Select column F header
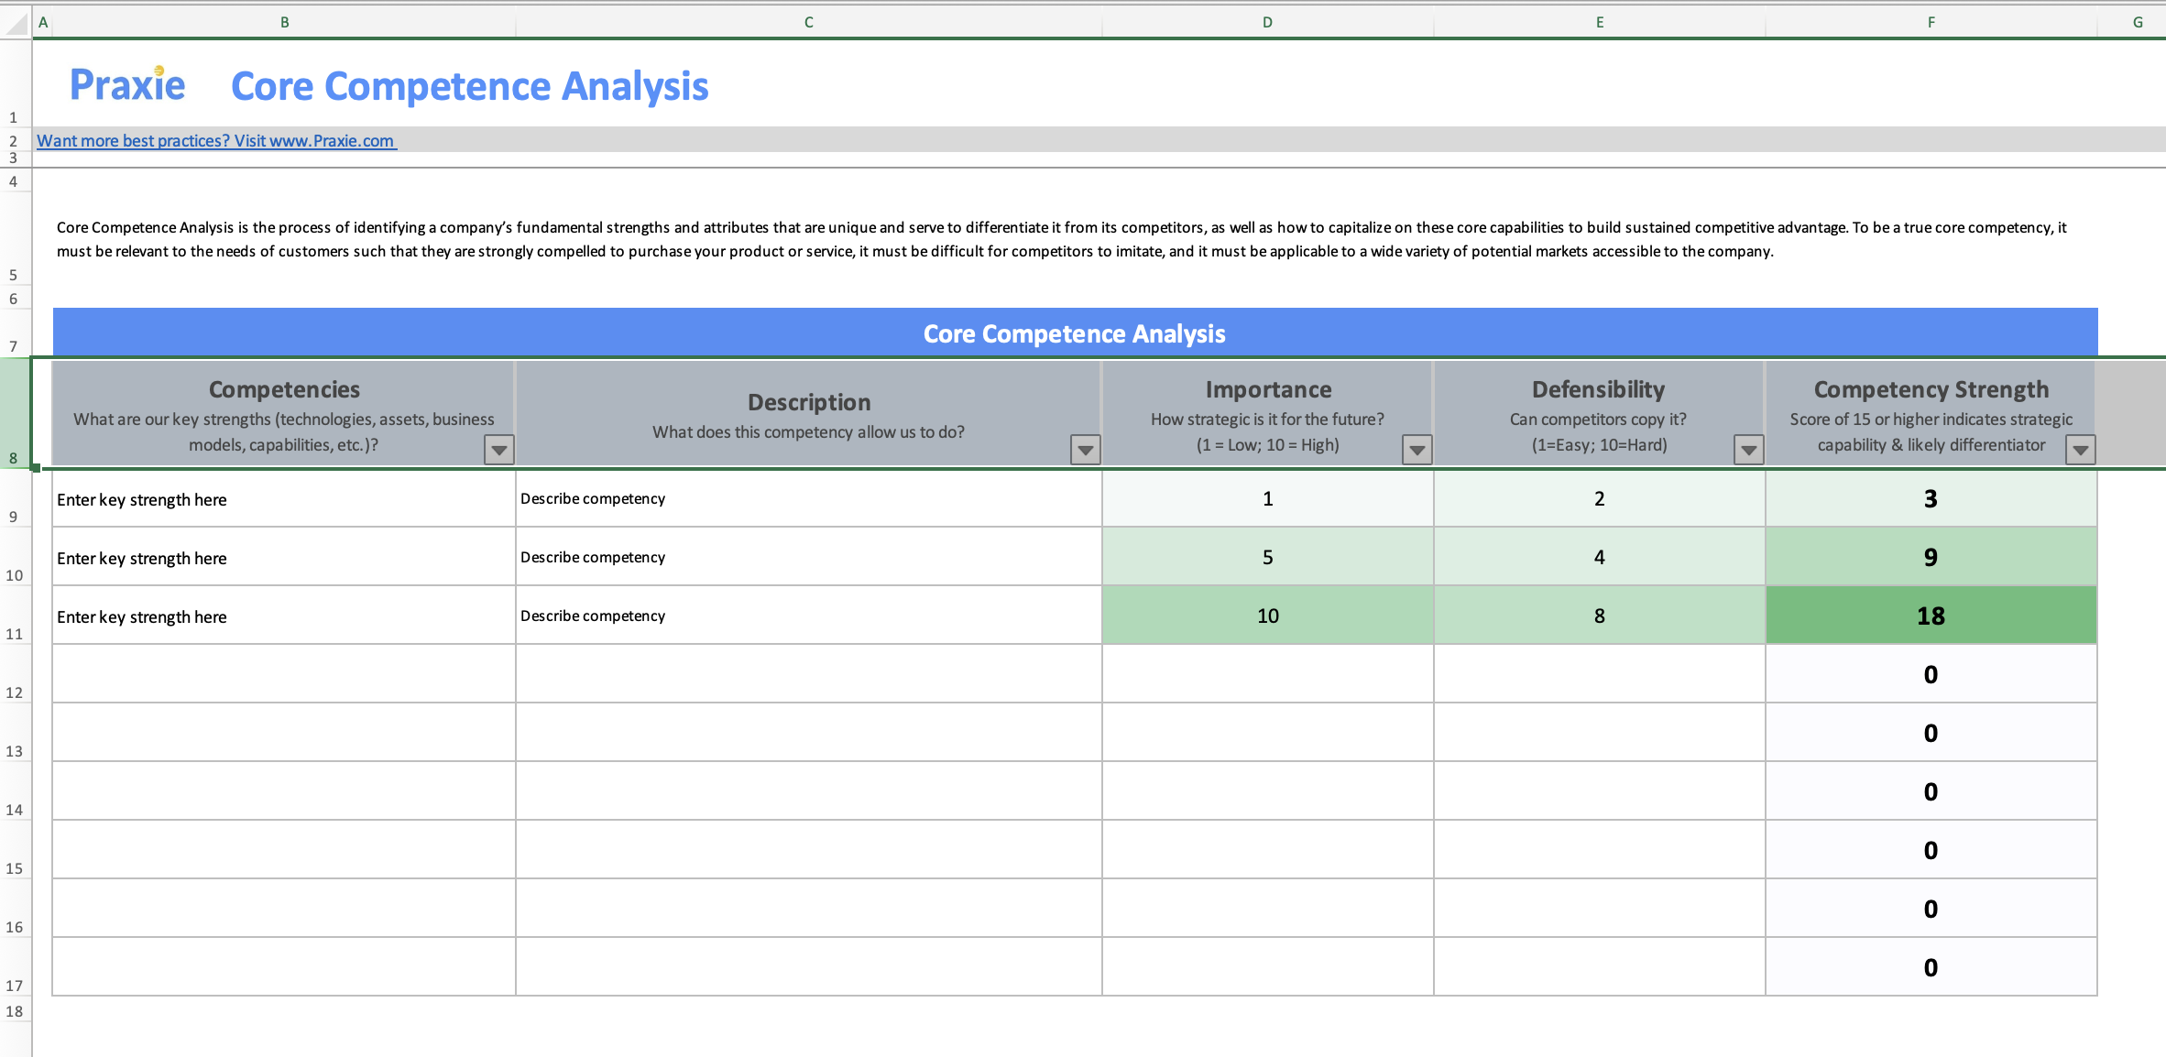Image resolution: width=2166 pixels, height=1057 pixels. (x=1931, y=22)
